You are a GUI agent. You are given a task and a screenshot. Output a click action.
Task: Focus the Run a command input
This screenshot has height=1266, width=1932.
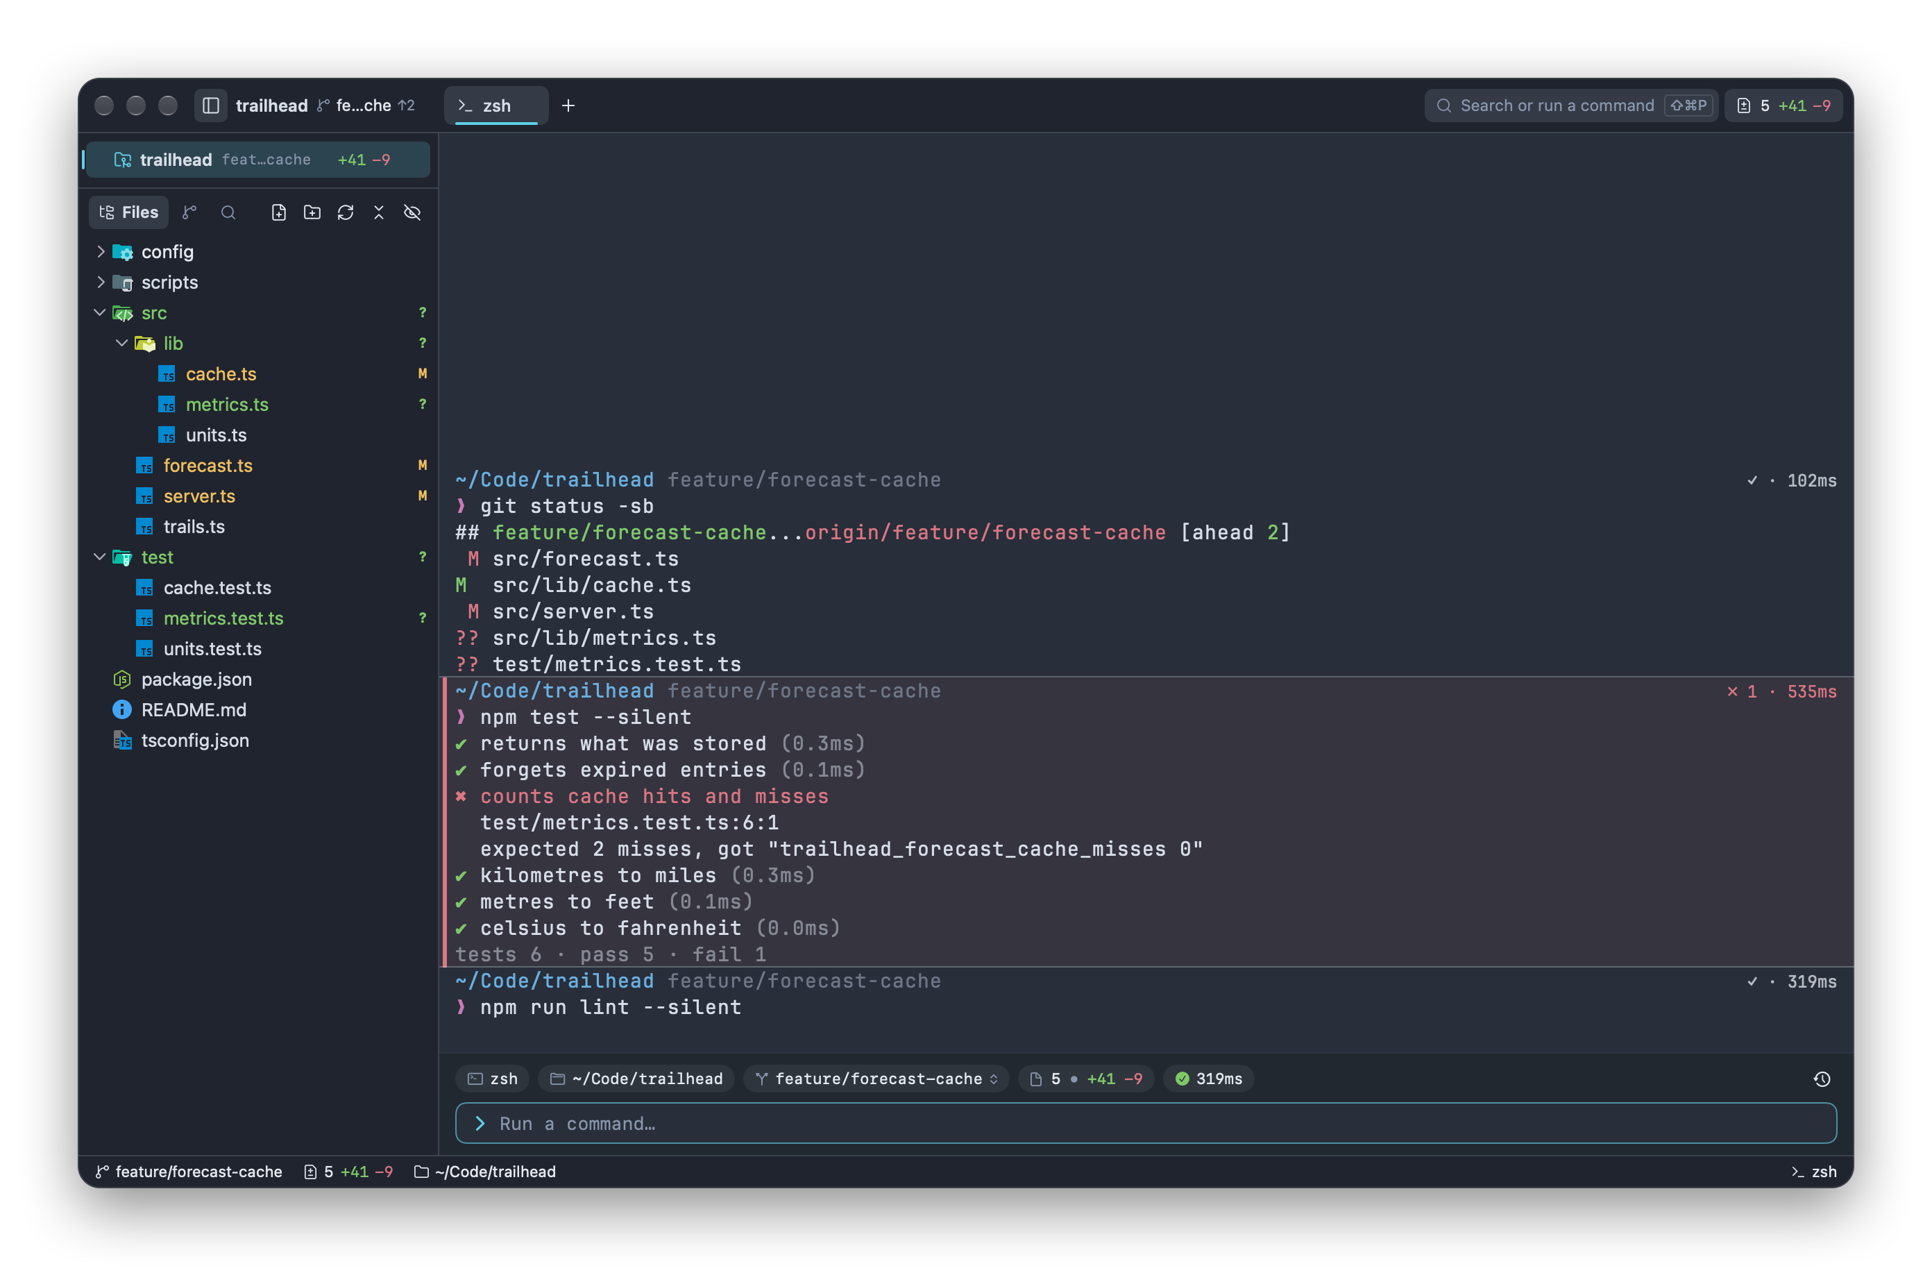(1146, 1123)
